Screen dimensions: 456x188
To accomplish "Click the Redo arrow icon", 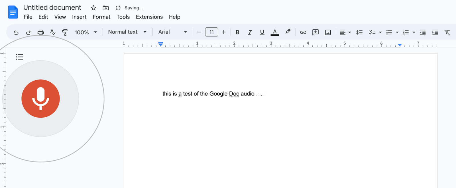I will pos(28,32).
